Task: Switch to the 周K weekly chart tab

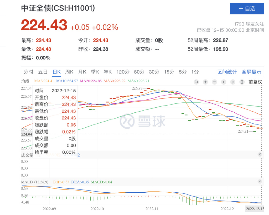Action: tap(69, 72)
